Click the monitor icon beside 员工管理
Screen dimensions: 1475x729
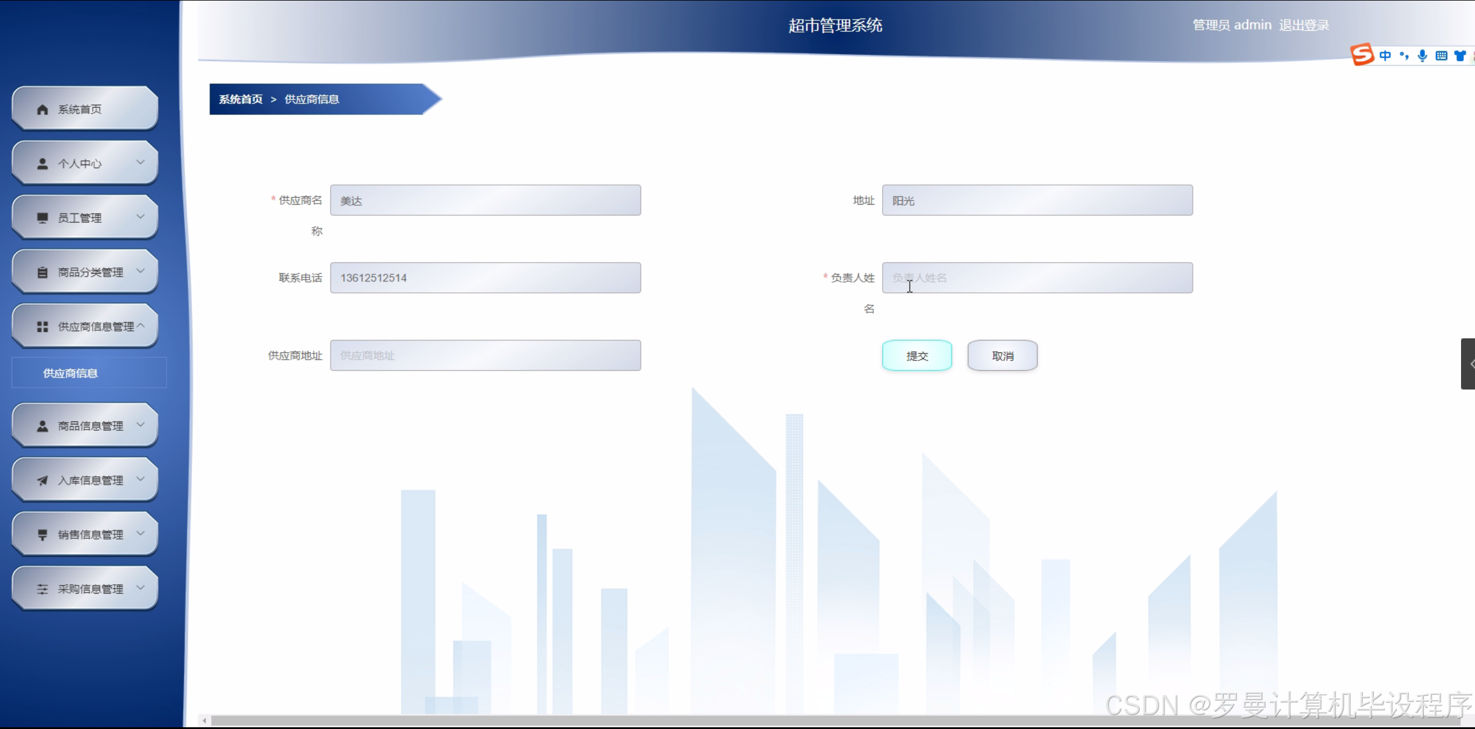(42, 217)
